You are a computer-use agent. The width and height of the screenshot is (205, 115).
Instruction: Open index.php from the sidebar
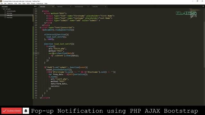(x=9, y=15)
